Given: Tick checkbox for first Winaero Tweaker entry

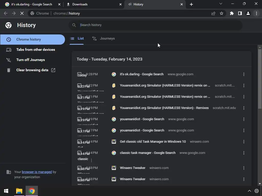Looking at the screenshot, I should tap(79, 168).
